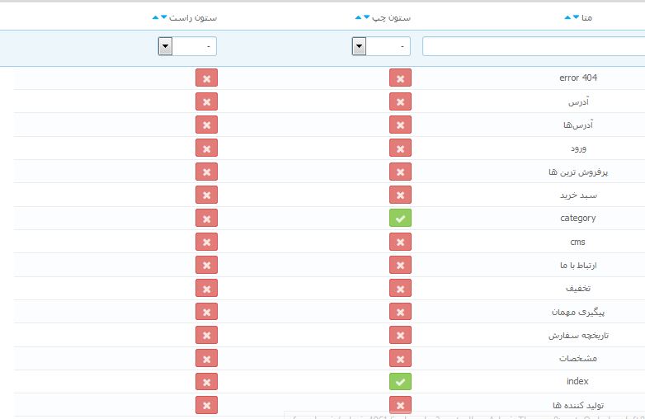Select the 'مشخصات' meta cell
The image size is (645, 419).
(x=578, y=359)
